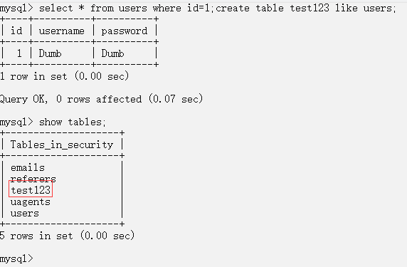The image size is (407, 267).
Task: Click the highlighted test123 table name
Action: click(x=31, y=190)
